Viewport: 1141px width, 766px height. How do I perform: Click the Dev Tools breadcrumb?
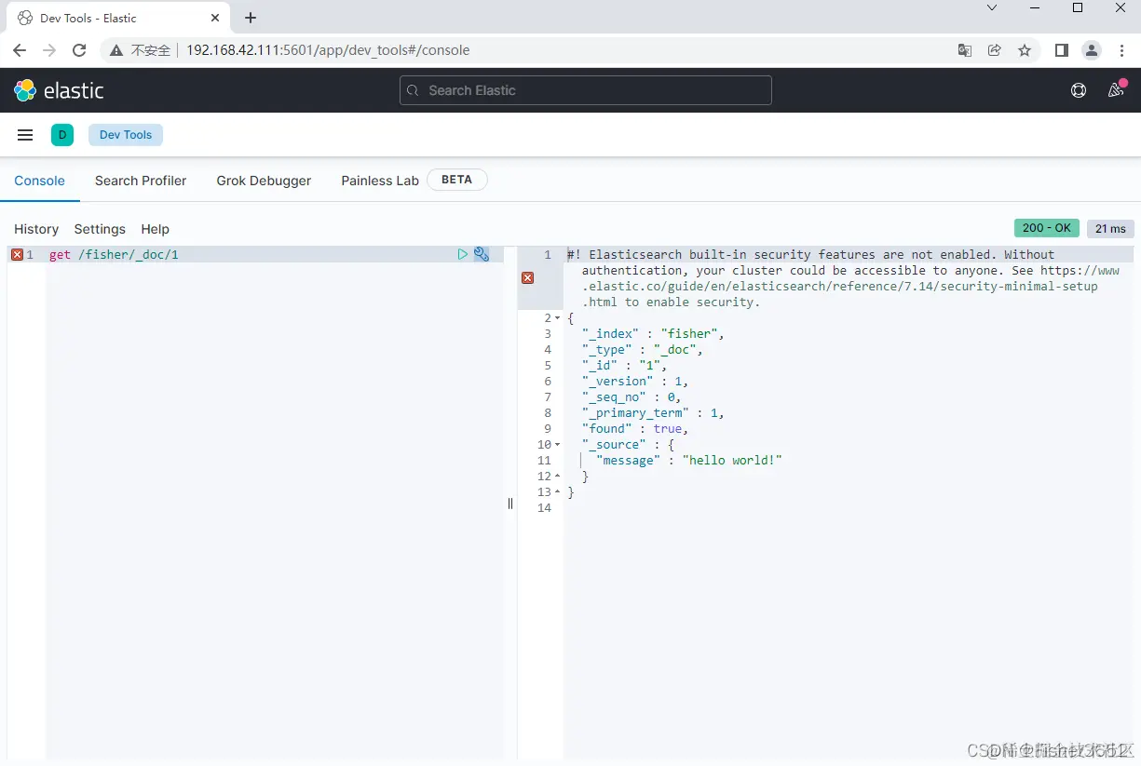[126, 135]
